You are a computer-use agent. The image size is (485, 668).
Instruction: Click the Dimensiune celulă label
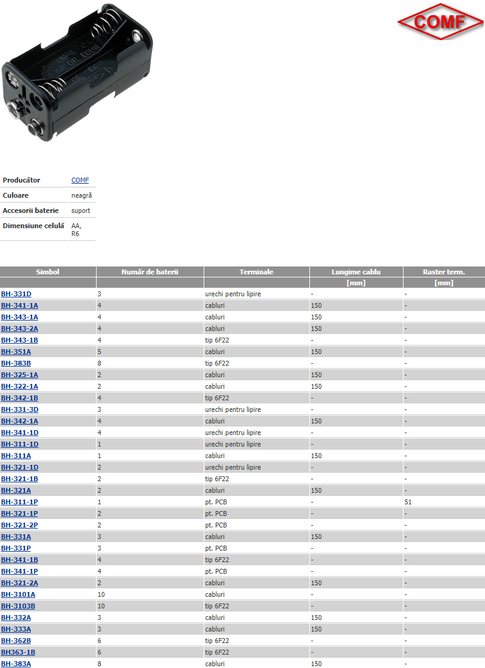(x=33, y=226)
